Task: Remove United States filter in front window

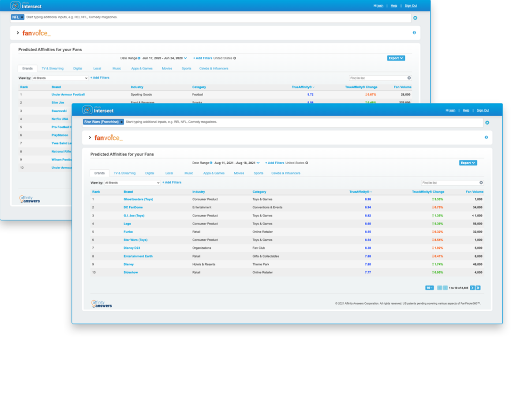Action: pyautogui.click(x=307, y=163)
